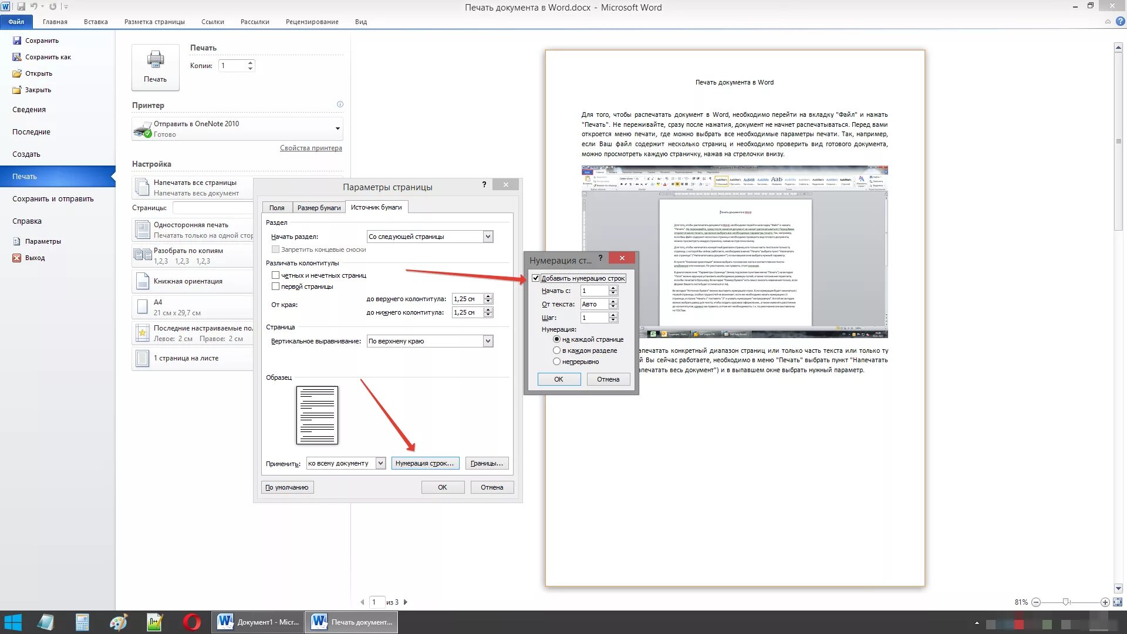Open Разметка страницы ribbon tab
This screenshot has width=1127, height=634.
click(154, 22)
